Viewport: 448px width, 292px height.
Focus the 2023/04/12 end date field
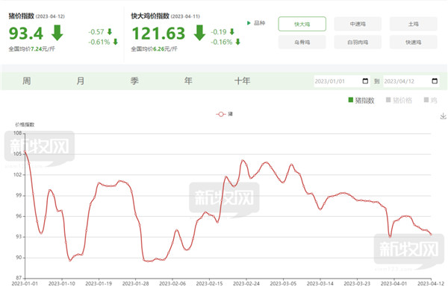point(411,81)
